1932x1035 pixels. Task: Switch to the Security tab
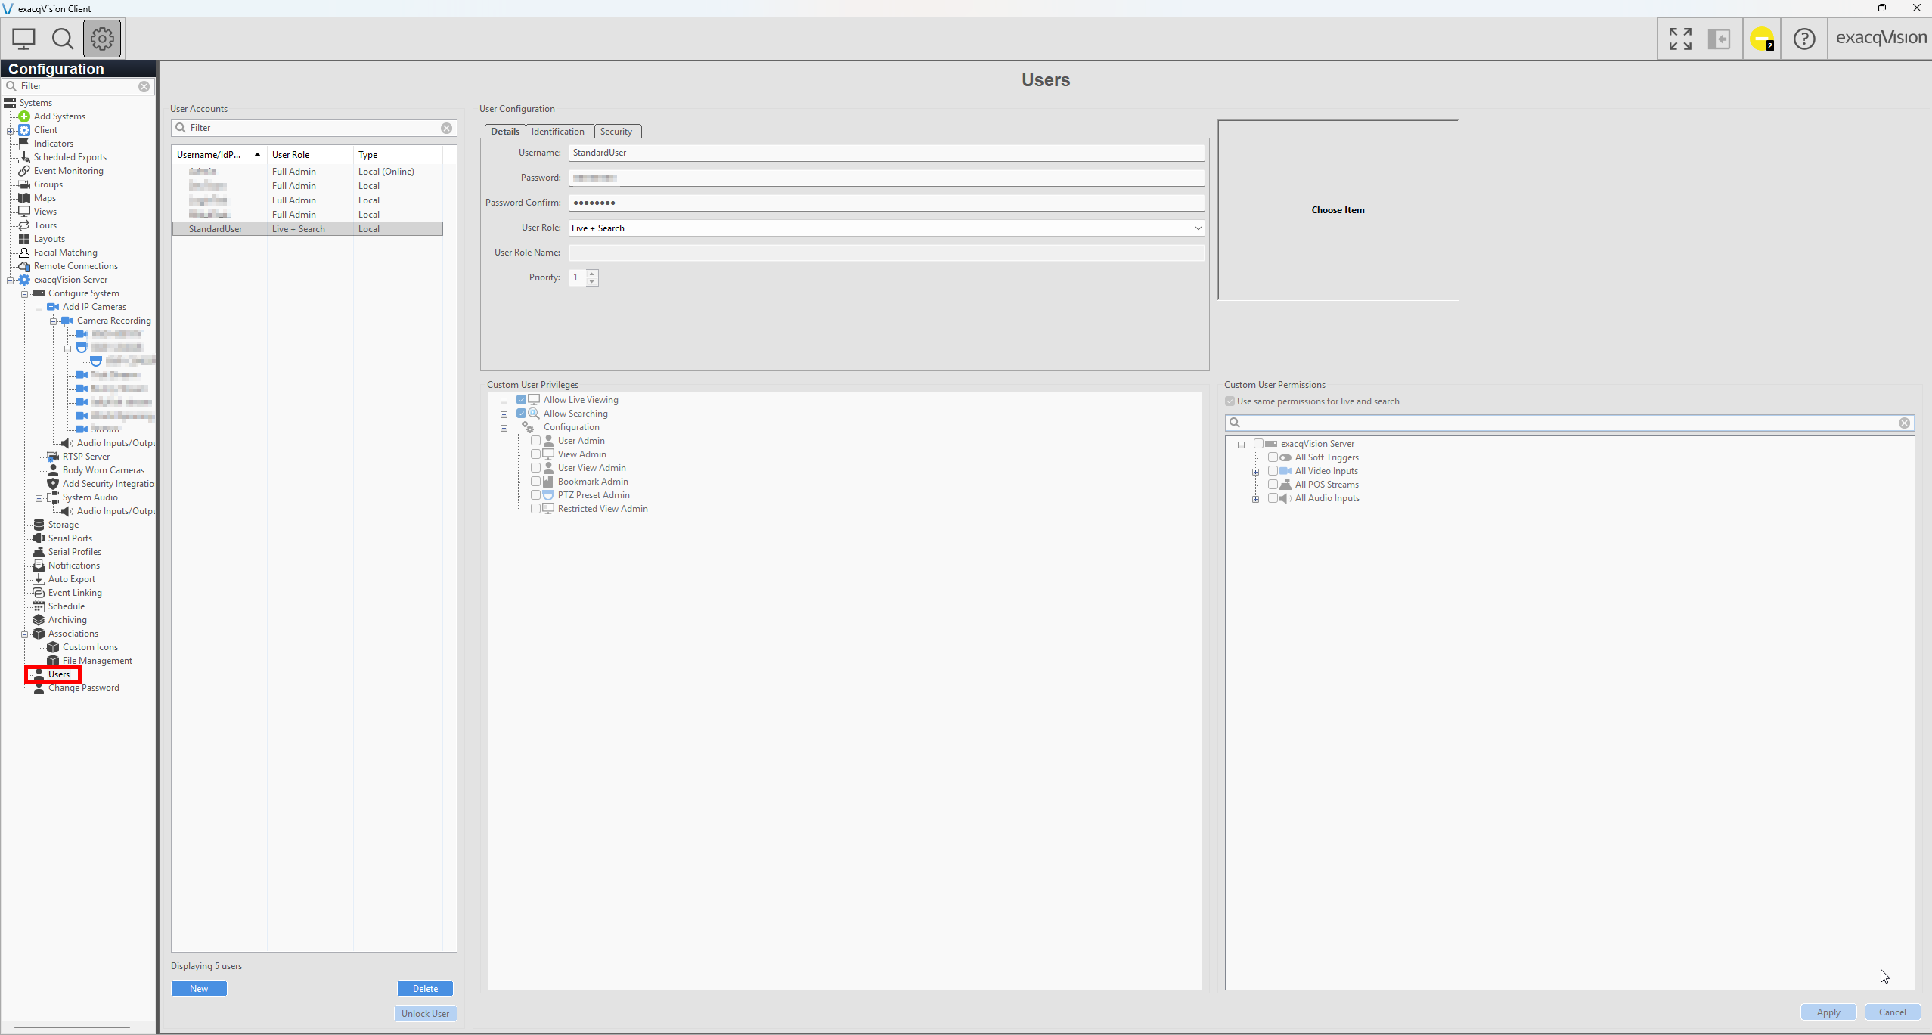tap(616, 132)
